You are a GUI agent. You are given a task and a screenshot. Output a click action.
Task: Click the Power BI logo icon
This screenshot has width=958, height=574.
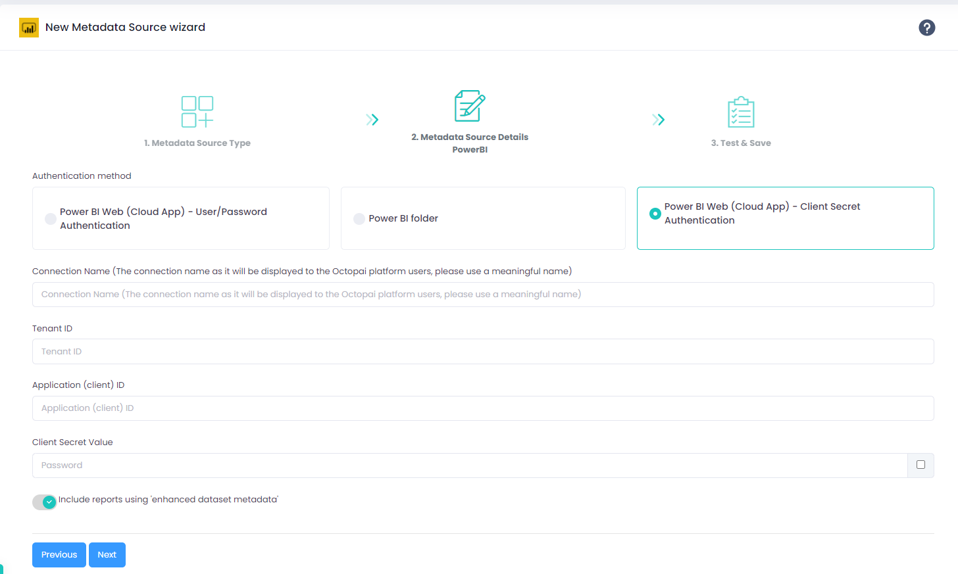[x=29, y=28]
